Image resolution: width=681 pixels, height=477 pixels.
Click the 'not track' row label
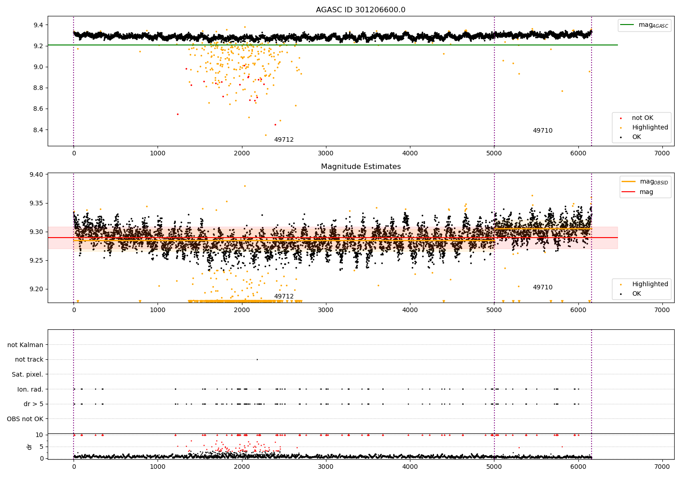[x=29, y=360]
